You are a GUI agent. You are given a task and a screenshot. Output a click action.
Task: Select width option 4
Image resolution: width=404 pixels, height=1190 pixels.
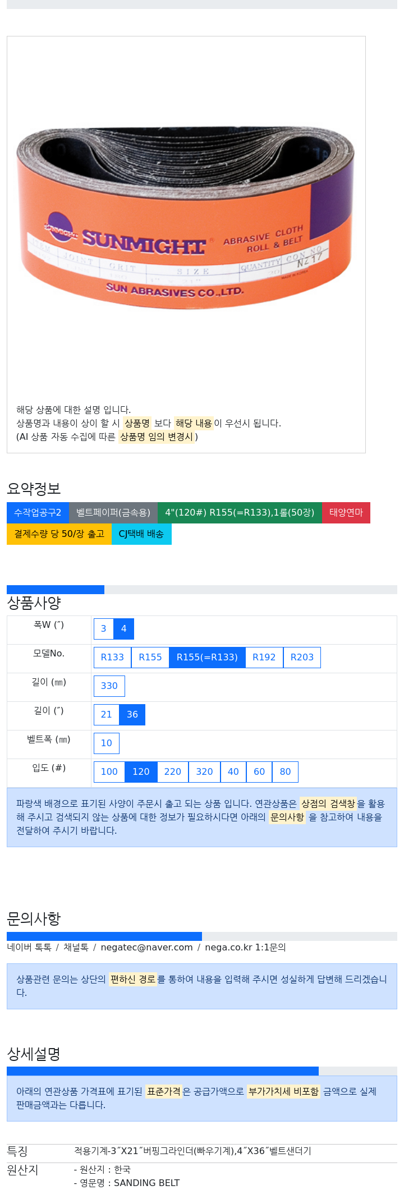coord(124,628)
